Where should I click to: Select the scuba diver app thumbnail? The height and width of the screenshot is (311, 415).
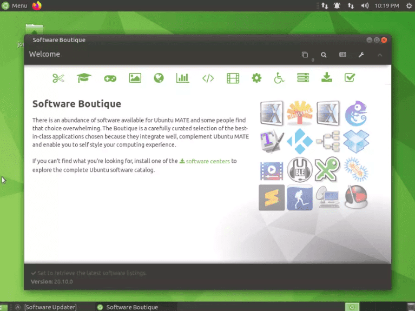pyautogui.click(x=300, y=198)
